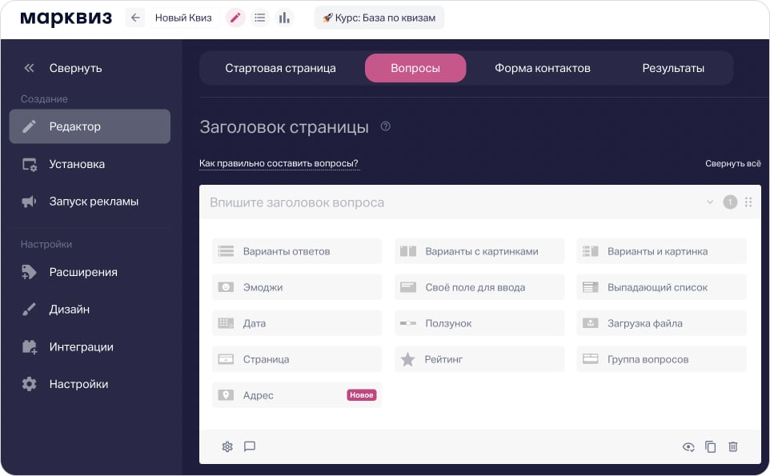Screen dimensions: 770x476
Task: Click the pencil icon to rename the quiz
Action: click(235, 16)
